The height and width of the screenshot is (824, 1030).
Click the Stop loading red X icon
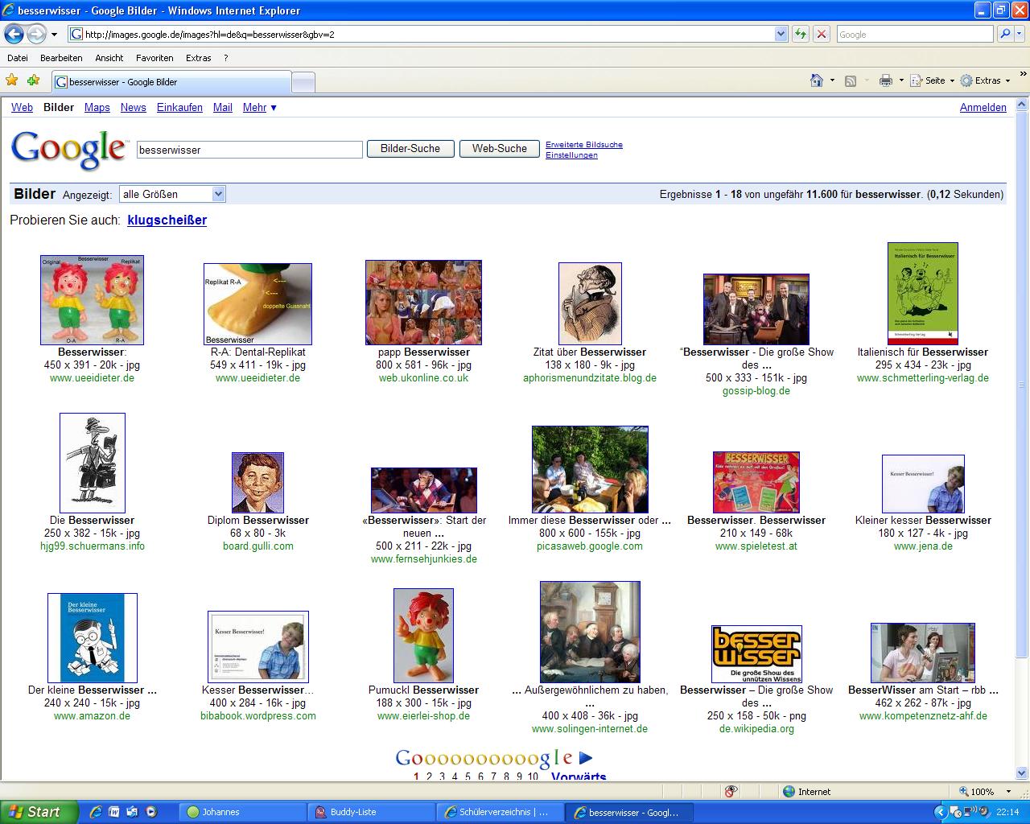(x=821, y=34)
